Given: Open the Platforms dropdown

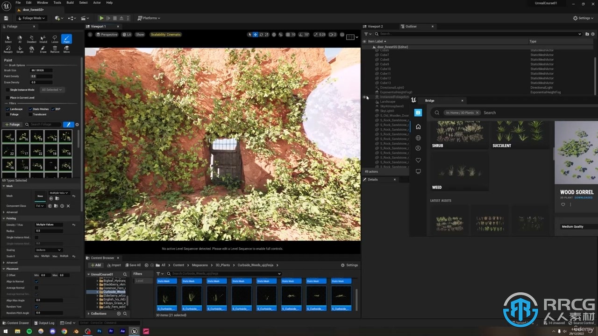Looking at the screenshot, I should (x=149, y=18).
